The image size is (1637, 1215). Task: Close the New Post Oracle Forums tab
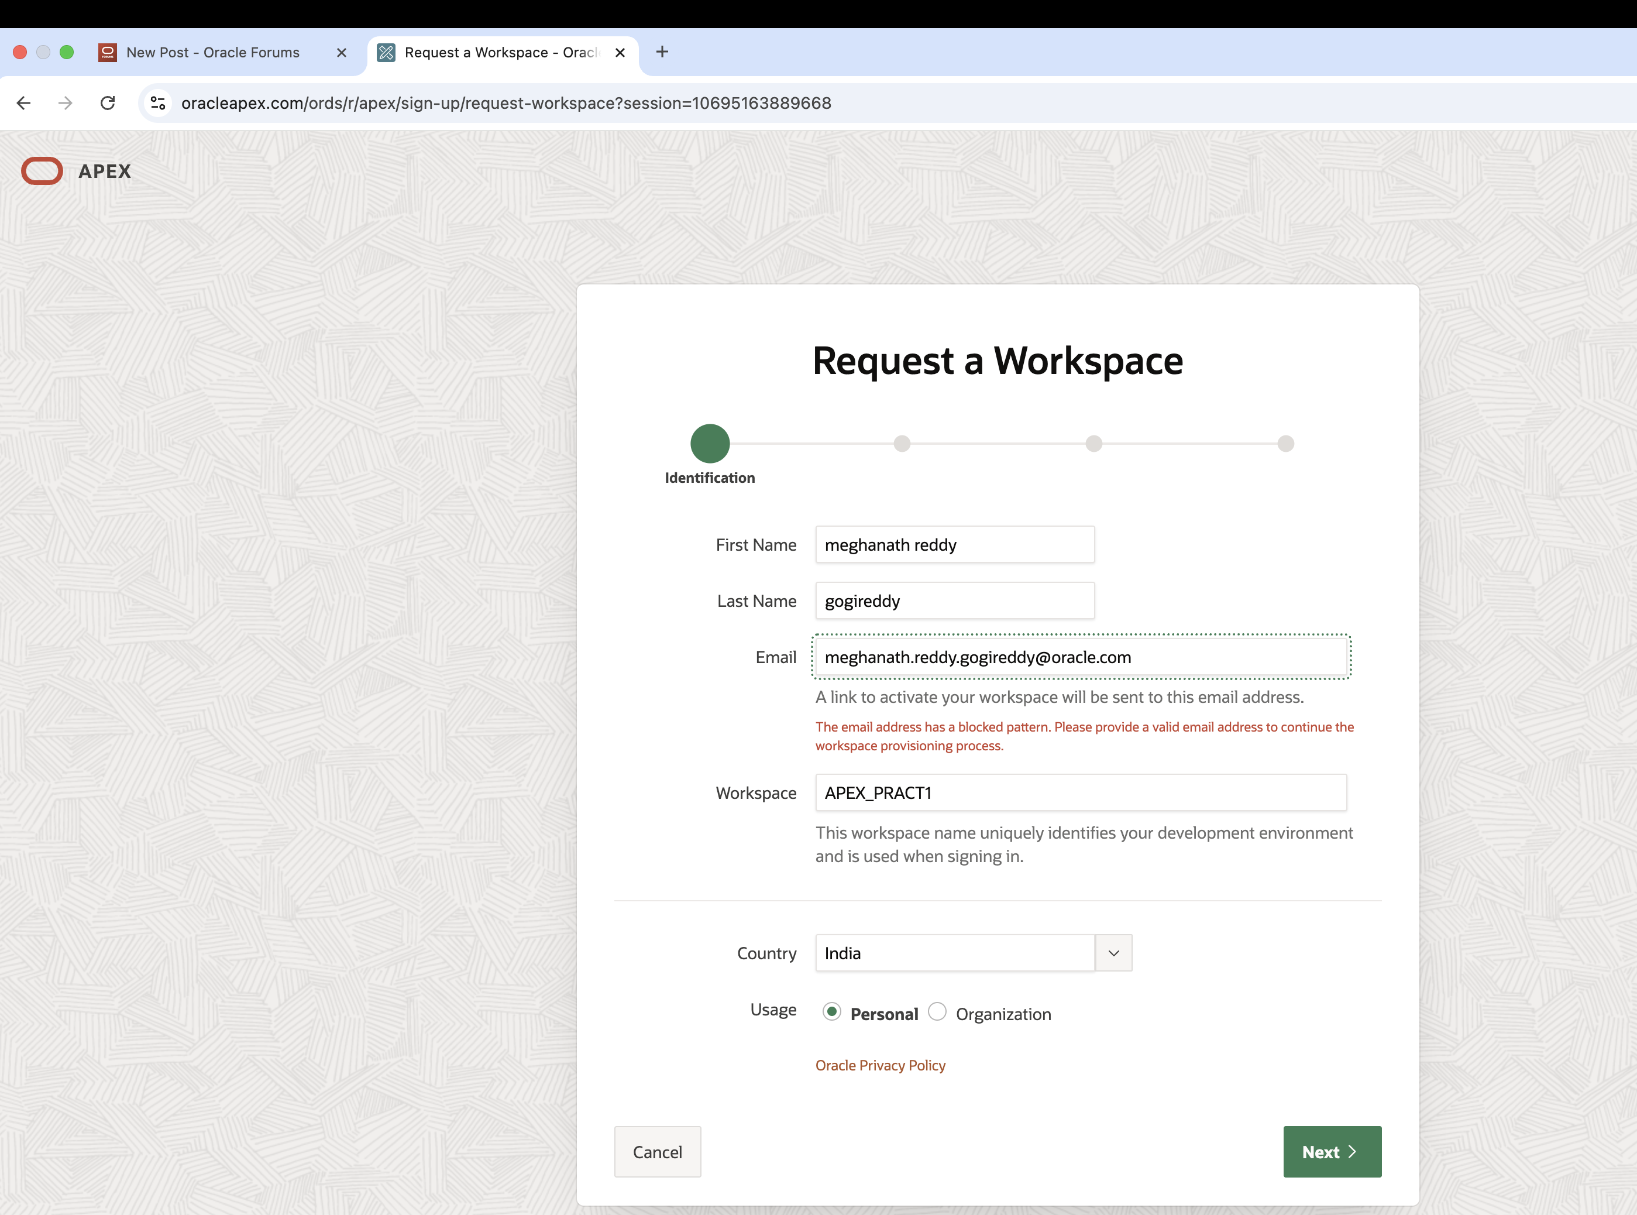341,52
